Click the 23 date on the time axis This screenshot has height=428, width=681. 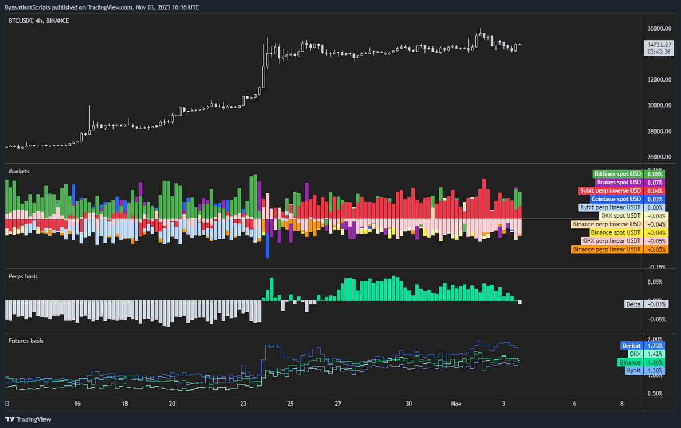click(x=243, y=404)
